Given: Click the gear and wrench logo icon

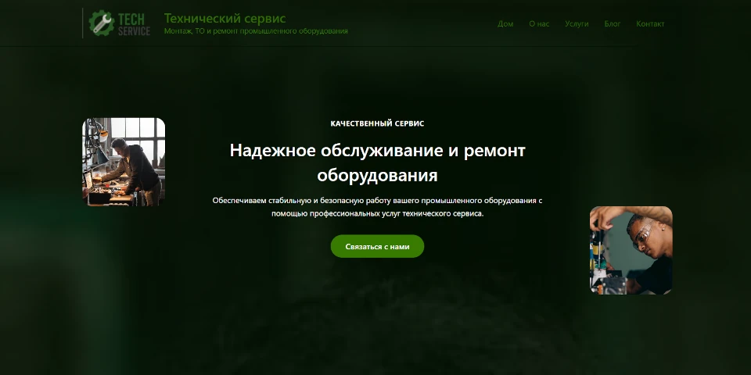Looking at the screenshot, I should (101, 23).
